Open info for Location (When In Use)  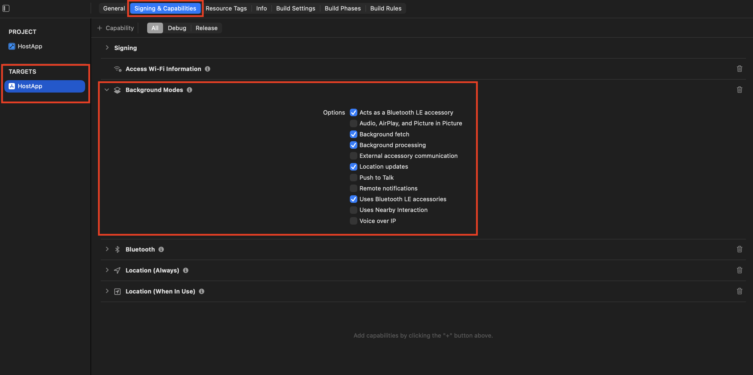(201, 291)
